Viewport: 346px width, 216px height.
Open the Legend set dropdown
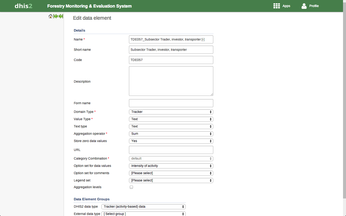point(171,180)
